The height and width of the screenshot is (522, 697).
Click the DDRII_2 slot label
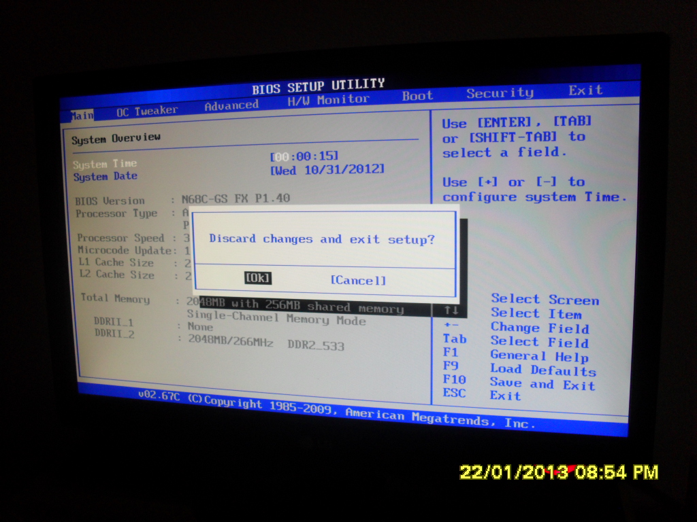[114, 333]
